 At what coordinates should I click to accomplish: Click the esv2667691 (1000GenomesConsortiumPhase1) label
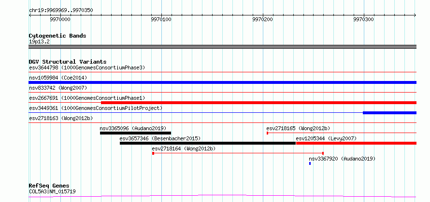point(87,98)
